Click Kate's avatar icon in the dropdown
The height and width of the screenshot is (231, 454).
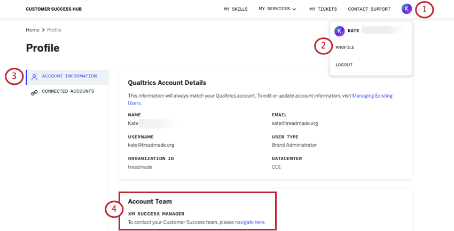(x=339, y=31)
